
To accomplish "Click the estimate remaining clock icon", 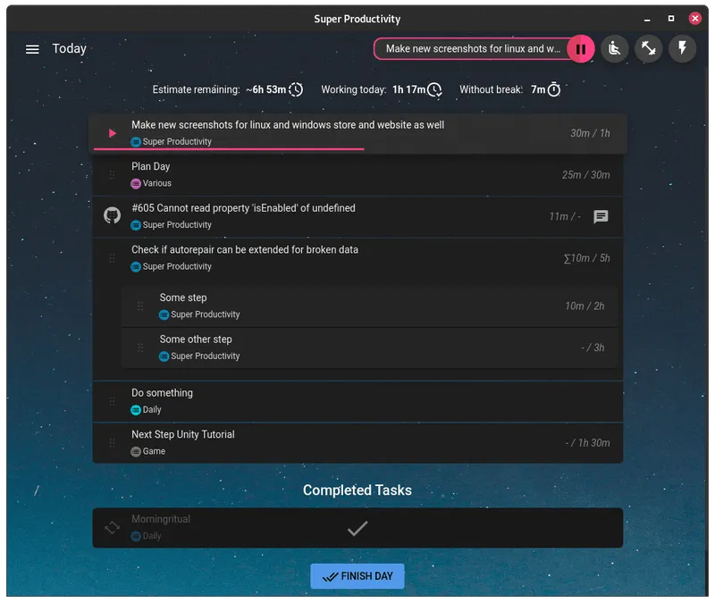I will click(x=296, y=89).
